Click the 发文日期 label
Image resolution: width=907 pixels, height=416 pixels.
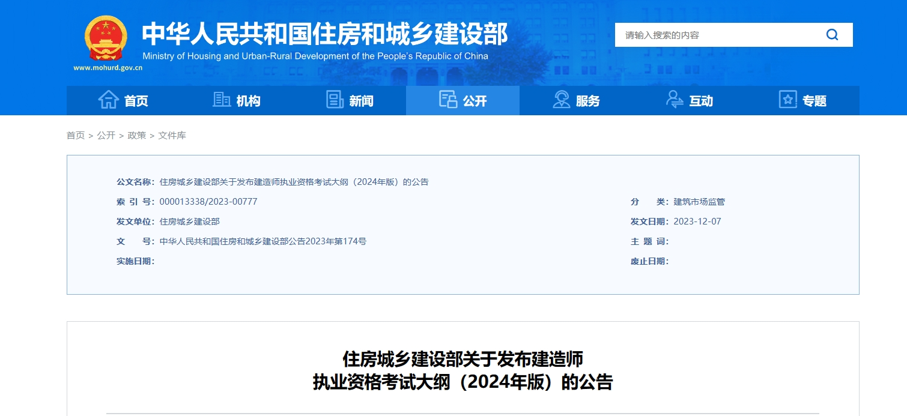(650, 222)
